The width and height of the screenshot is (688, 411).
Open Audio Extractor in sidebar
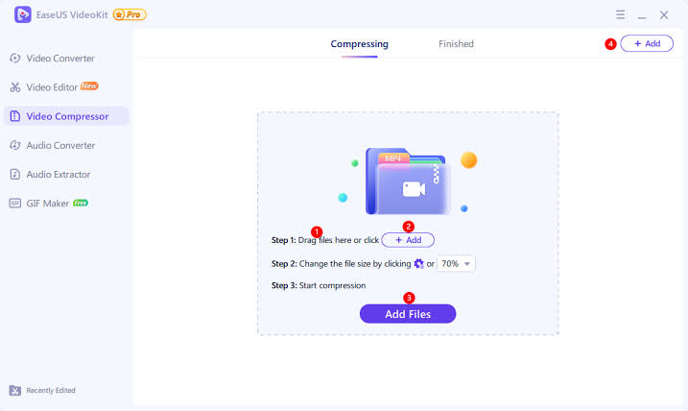[66, 175]
